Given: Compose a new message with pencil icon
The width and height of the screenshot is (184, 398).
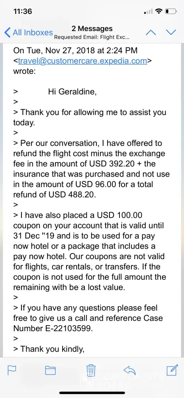Looking at the screenshot, I should tap(172, 370).
